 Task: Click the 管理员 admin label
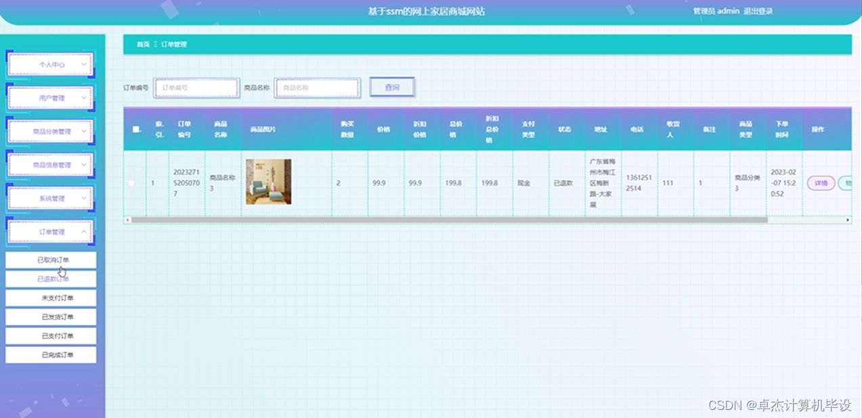716,11
